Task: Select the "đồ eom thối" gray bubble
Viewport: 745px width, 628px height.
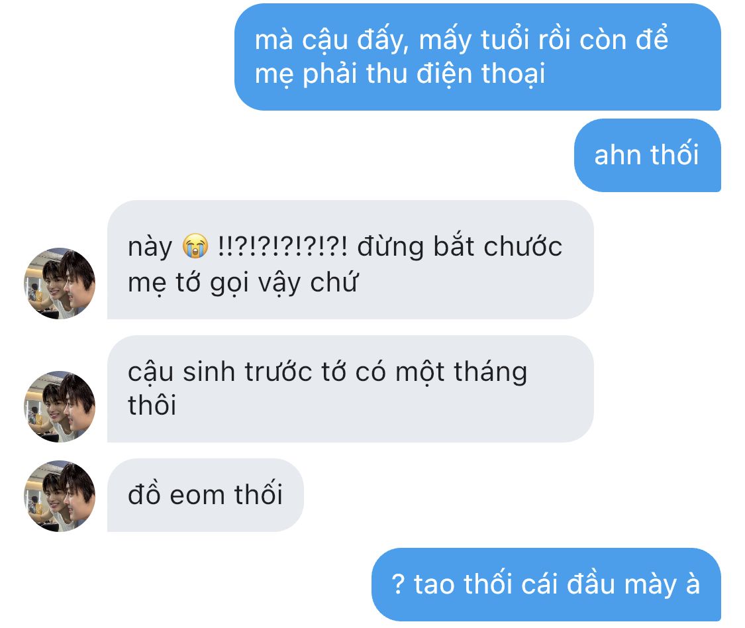Action: [x=205, y=495]
